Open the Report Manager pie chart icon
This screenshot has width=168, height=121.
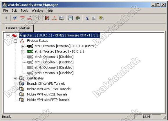(77, 18)
